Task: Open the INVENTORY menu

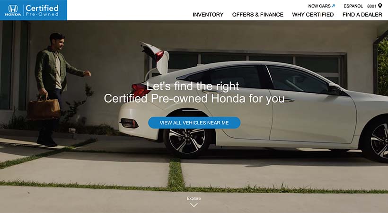Action: [208, 15]
